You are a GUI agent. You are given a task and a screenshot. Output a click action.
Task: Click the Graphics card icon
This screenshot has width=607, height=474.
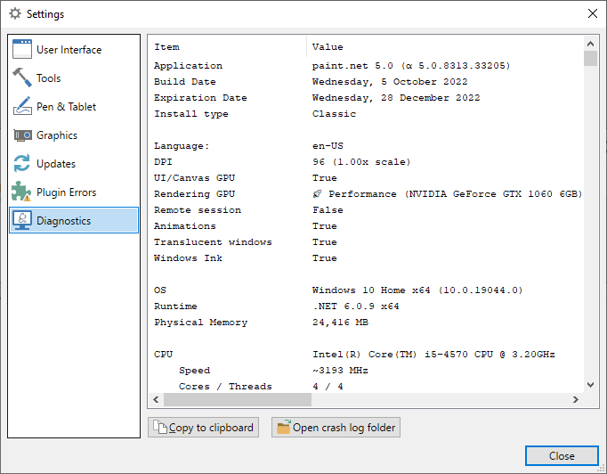(x=22, y=135)
